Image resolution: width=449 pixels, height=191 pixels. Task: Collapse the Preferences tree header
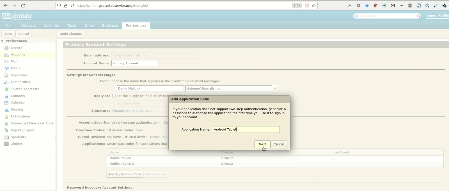2,41
